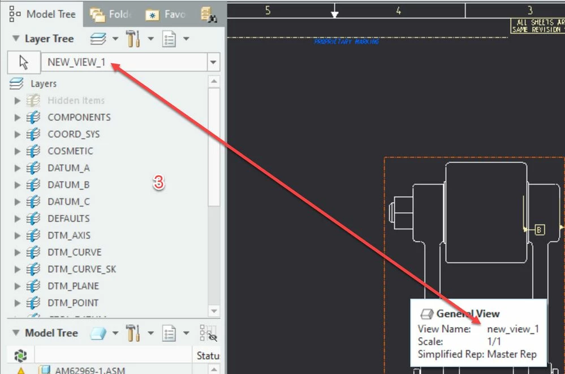Collapse the lower Model Tree section
This screenshot has height=374, width=565.
coord(16,333)
